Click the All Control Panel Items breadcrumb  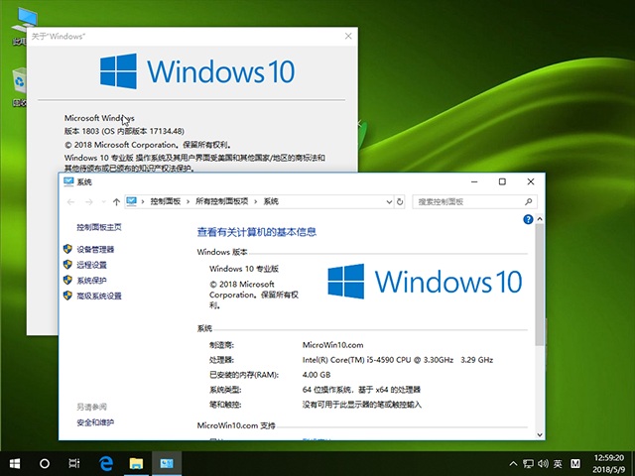[222, 201]
